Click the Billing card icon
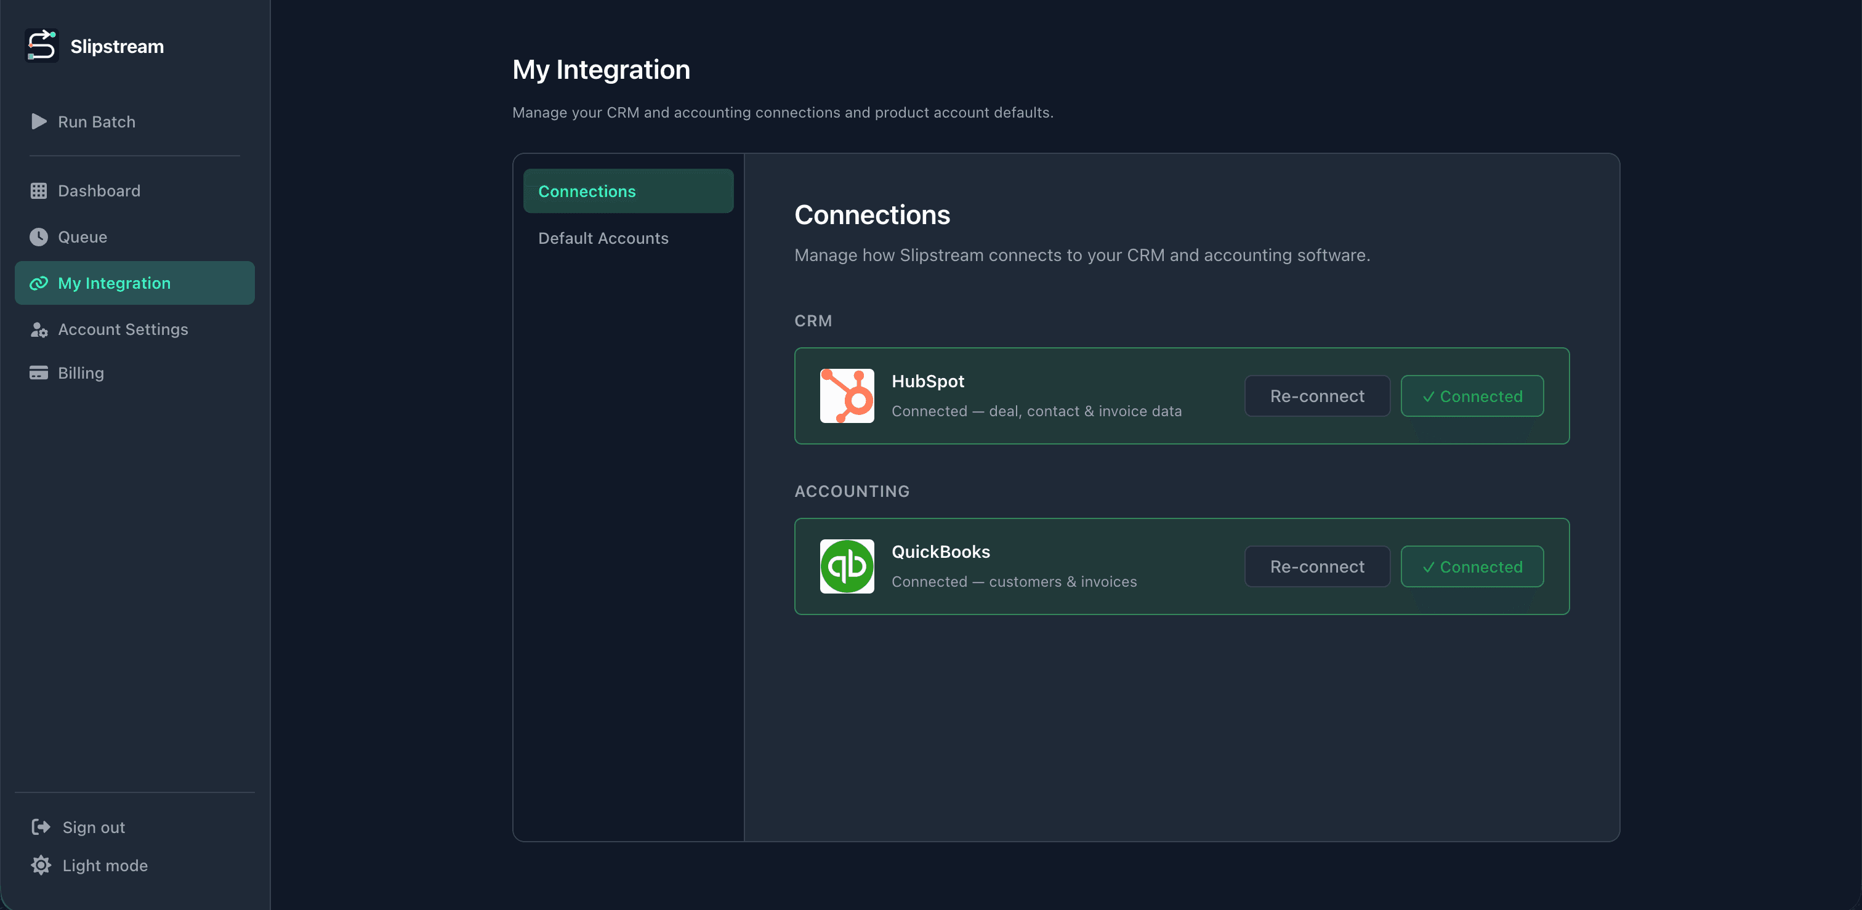This screenshot has width=1862, height=910. tap(38, 373)
